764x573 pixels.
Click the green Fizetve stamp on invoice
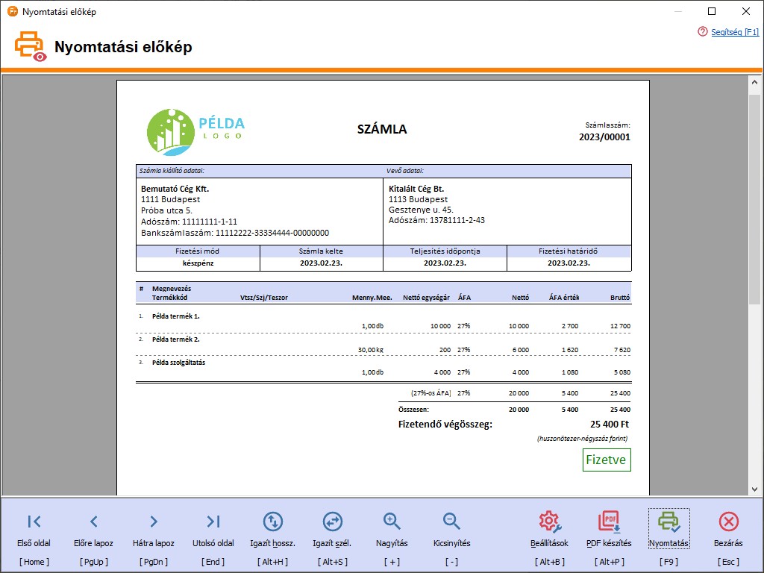607,460
